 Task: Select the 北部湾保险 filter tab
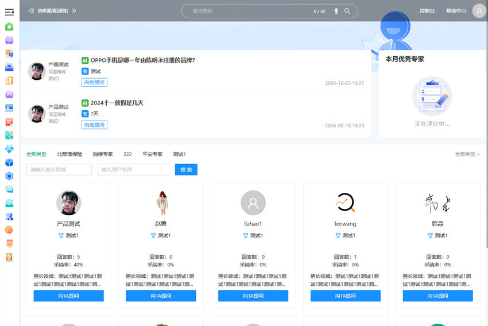[x=69, y=154]
